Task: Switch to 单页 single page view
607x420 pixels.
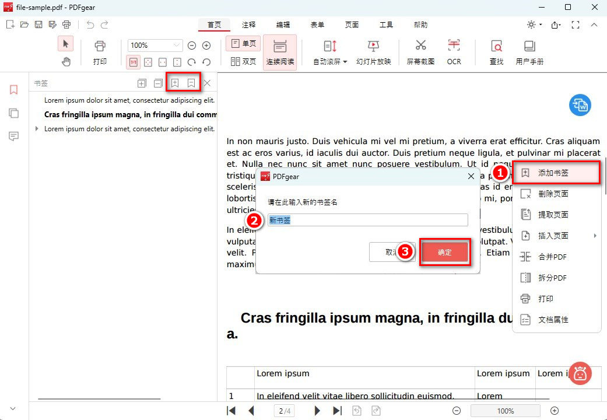Action: tap(244, 44)
